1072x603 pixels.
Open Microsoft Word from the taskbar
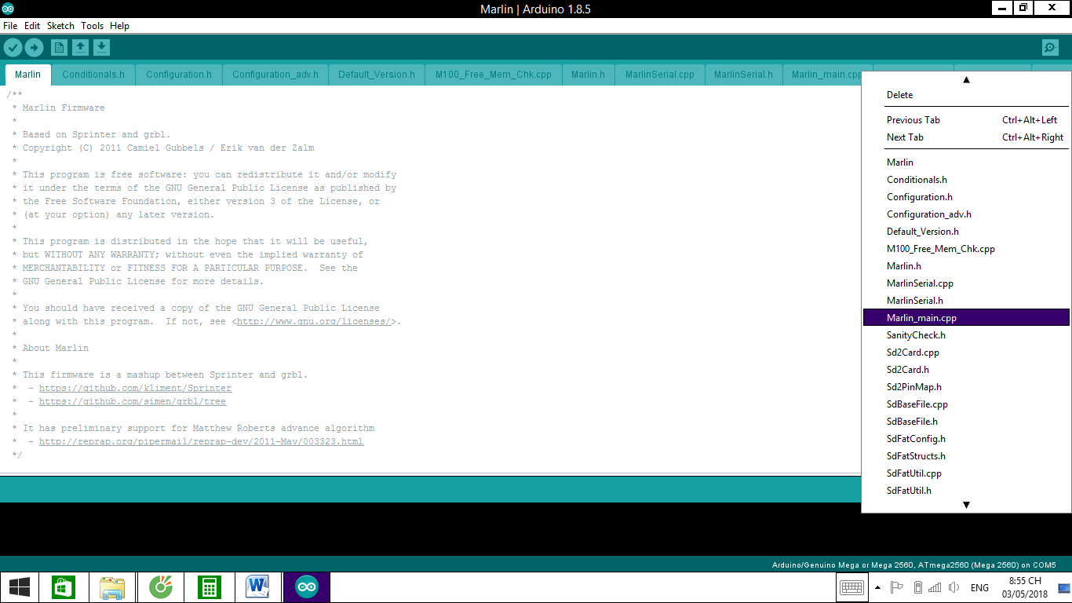[x=257, y=587]
